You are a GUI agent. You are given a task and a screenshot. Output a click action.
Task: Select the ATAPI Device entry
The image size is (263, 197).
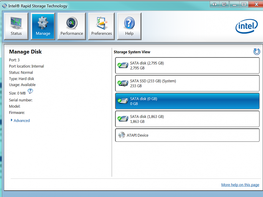click(187, 135)
